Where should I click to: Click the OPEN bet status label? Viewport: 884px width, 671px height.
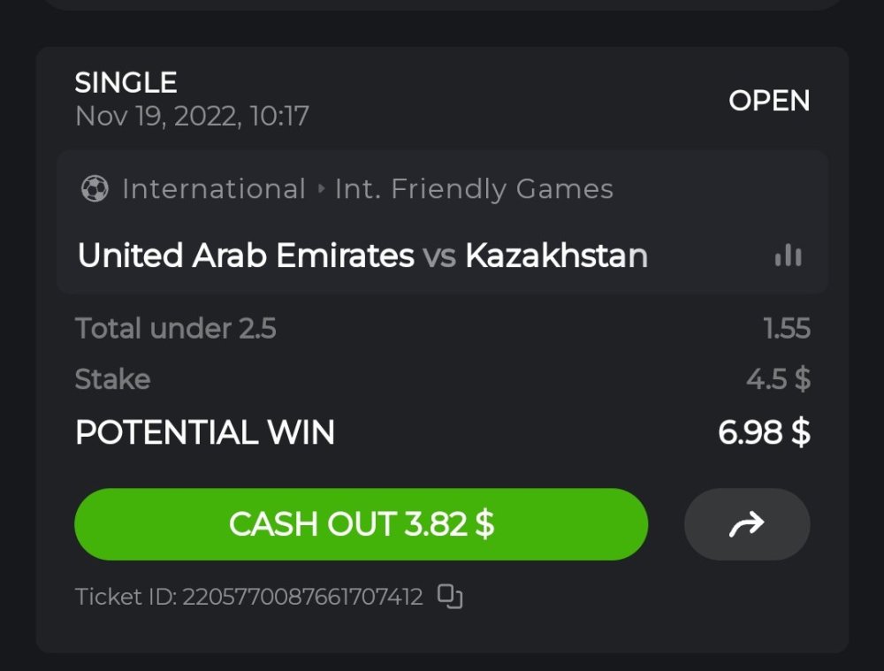pos(769,101)
